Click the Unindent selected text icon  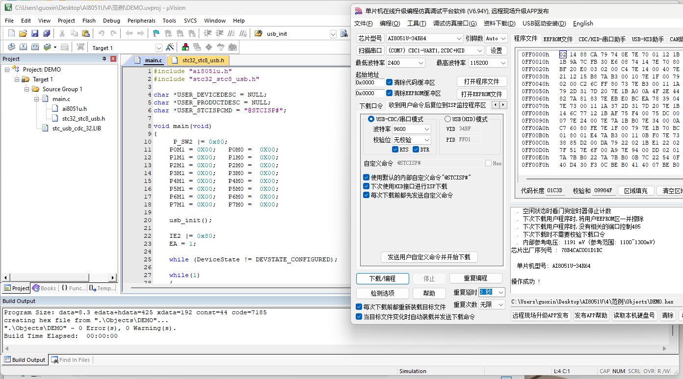pyautogui.click(x=219, y=33)
